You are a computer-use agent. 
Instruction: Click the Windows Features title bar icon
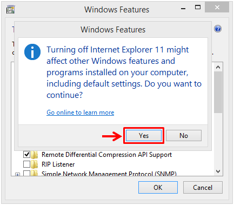click(x=11, y=10)
